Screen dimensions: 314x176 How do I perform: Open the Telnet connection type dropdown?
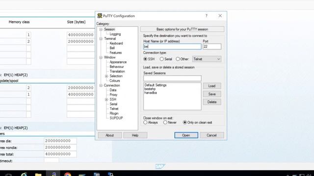tap(207, 59)
